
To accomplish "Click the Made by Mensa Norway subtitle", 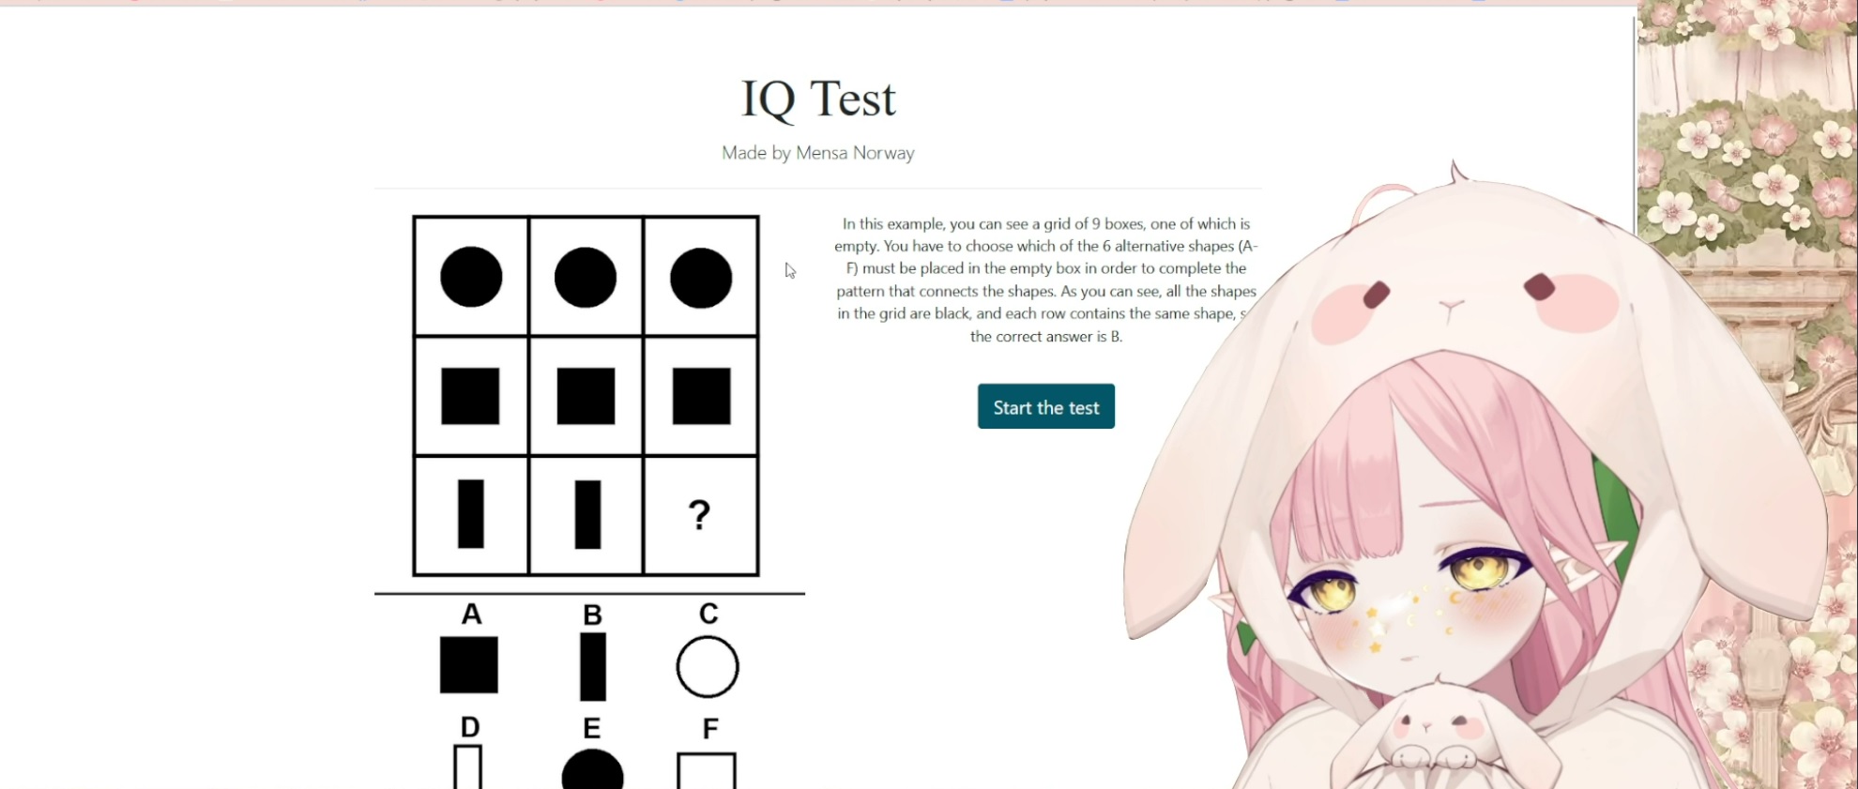I will tap(818, 153).
